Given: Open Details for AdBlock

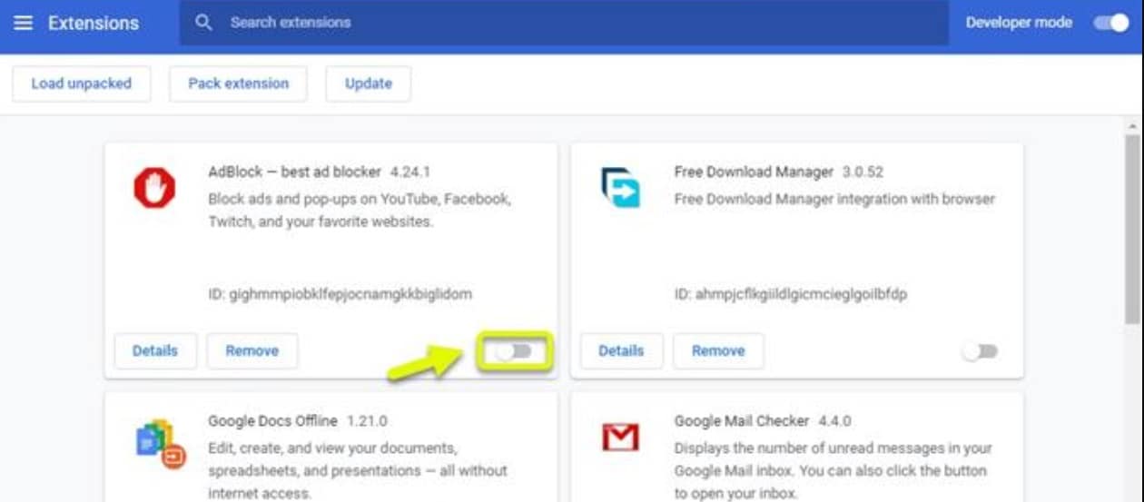Looking at the screenshot, I should [155, 350].
